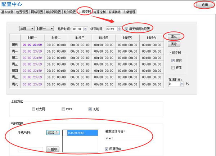
Task: Click the 删除 remove number button
Action: [x=52, y=149]
